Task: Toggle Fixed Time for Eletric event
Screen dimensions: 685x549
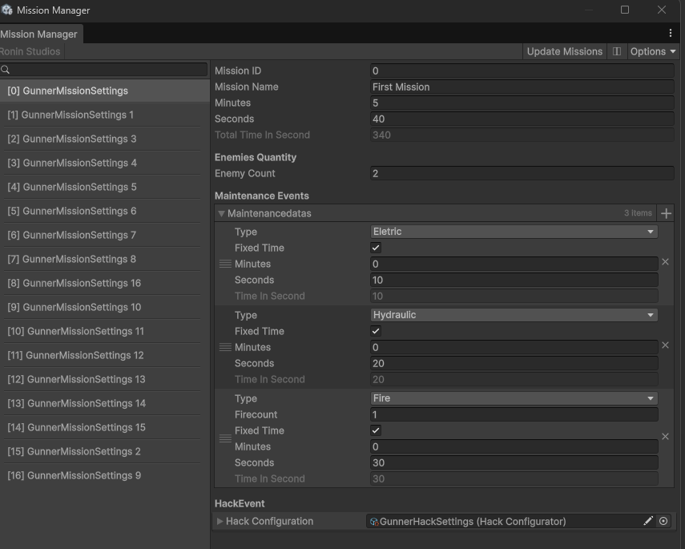Action: [x=376, y=248]
